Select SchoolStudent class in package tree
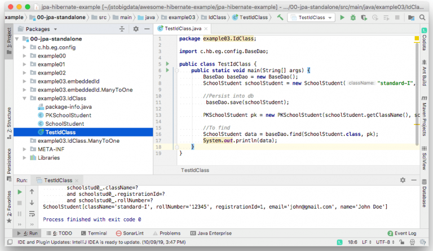 tap(64, 124)
